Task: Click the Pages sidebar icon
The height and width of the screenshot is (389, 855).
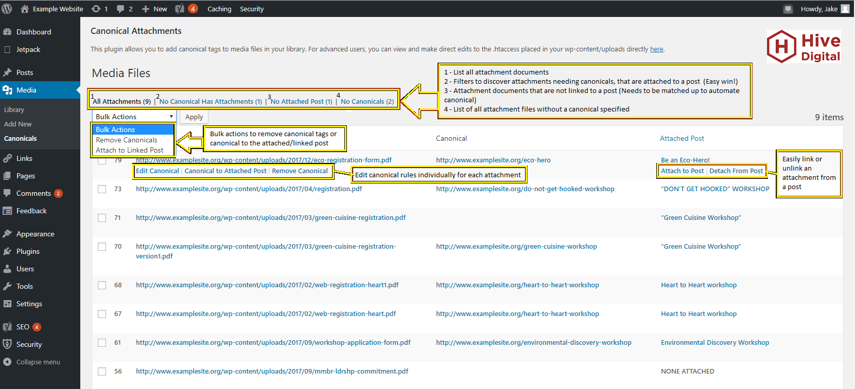Action: click(7, 176)
